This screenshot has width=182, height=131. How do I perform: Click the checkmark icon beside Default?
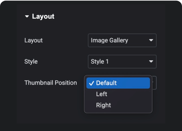(91, 83)
